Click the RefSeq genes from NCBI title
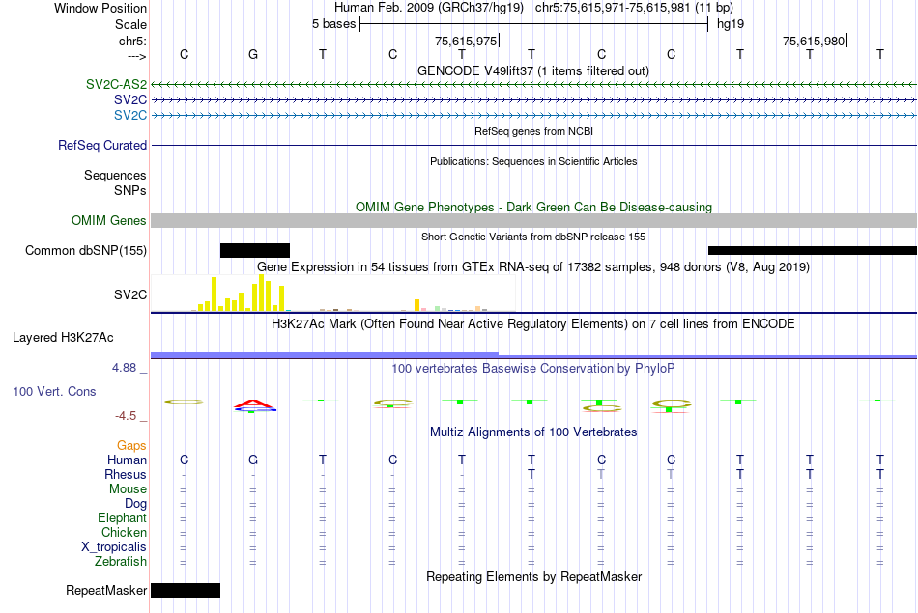 point(533,131)
